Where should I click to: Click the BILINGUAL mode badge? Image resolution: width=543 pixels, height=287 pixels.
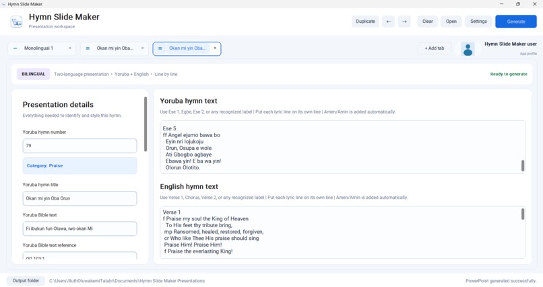(33, 74)
